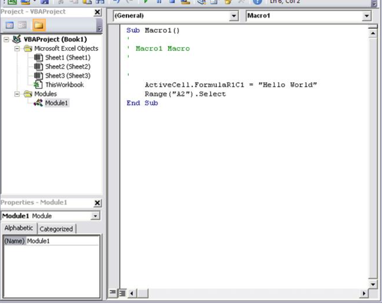Switch to the Categorized tab
382x304 pixels.
coord(57,229)
